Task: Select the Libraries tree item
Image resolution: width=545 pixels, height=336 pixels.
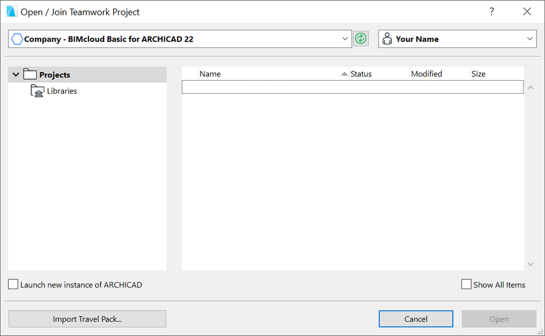Action: point(62,91)
